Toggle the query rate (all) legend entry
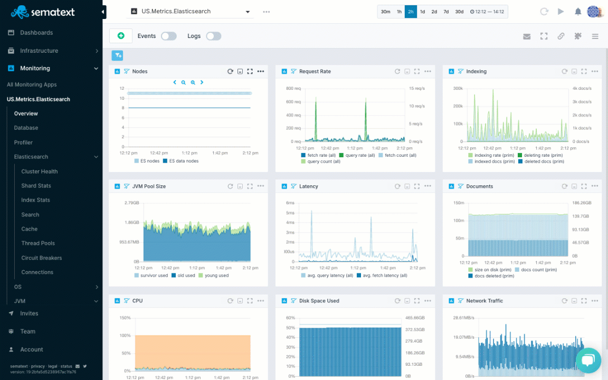The height and width of the screenshot is (380, 608). pos(357,155)
